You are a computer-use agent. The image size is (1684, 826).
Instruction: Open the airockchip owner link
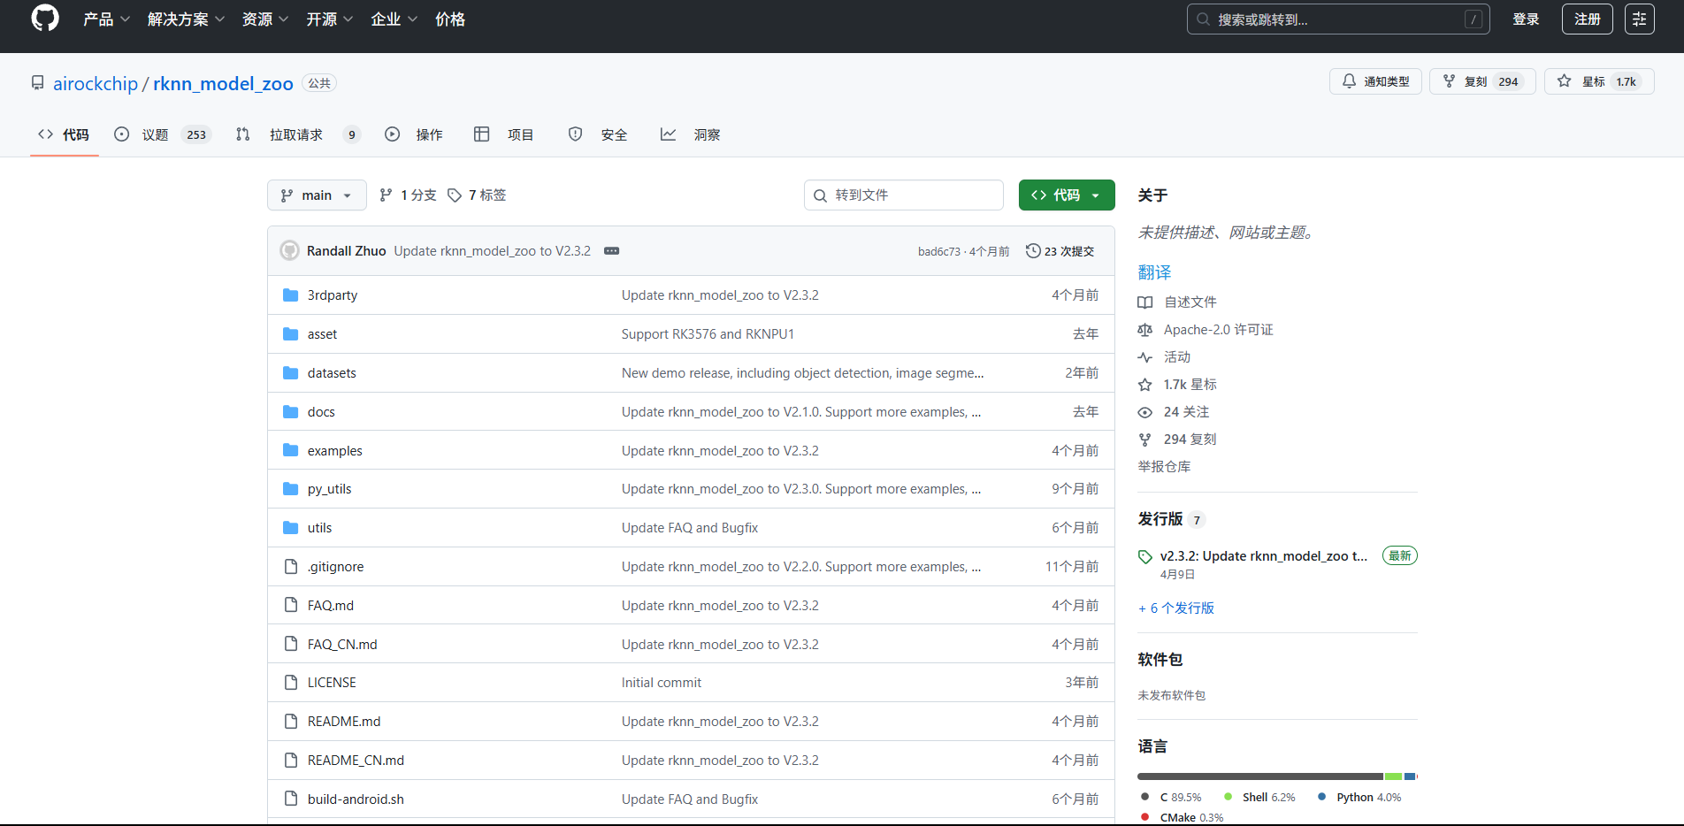click(x=96, y=83)
